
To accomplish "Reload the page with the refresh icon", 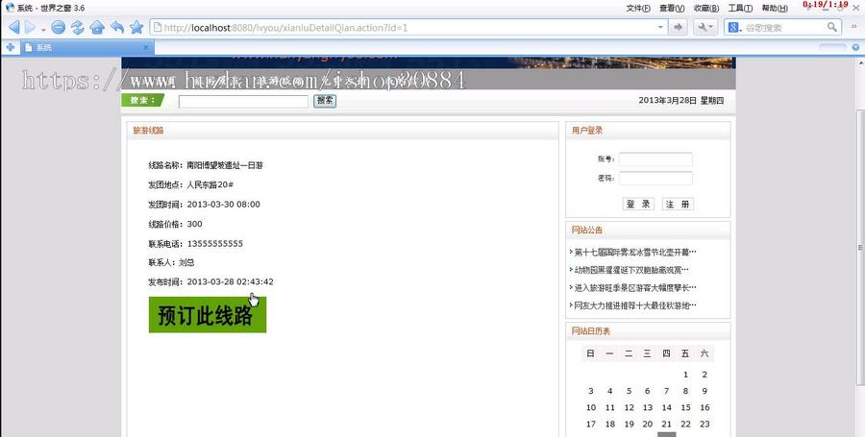I will (x=77, y=27).
